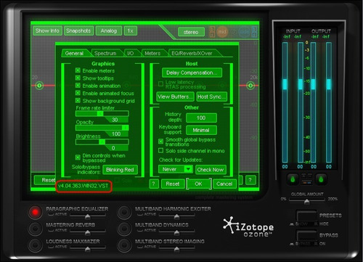Image resolution: width=363 pixels, height=262 pixels.
Task: Click the output gain link lock icon
Action: coord(321,179)
